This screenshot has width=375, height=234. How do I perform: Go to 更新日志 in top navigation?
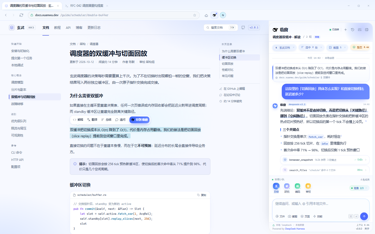[94, 28]
